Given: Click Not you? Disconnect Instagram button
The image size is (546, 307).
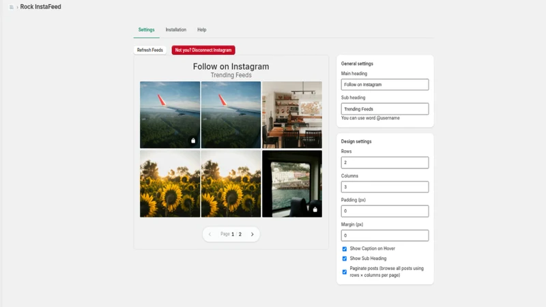Looking at the screenshot, I should [x=203, y=50].
